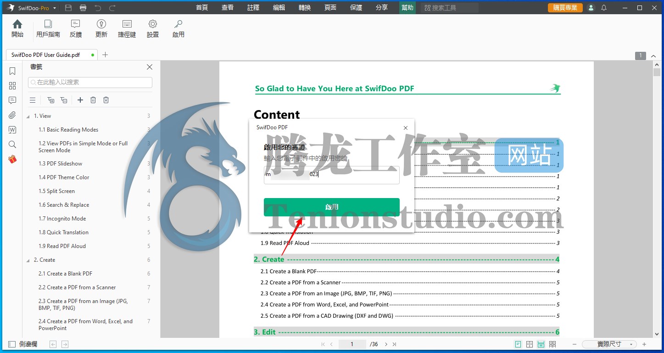Open the 用戶指南 user guide
This screenshot has height=353, width=664.
coord(48,28)
